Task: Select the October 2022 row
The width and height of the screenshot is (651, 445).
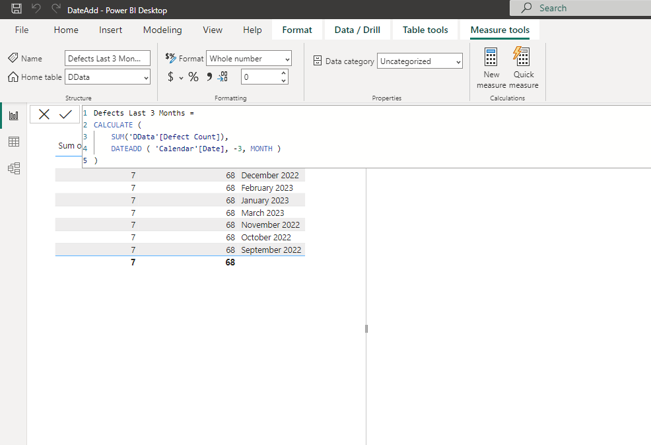Action: [x=180, y=237]
